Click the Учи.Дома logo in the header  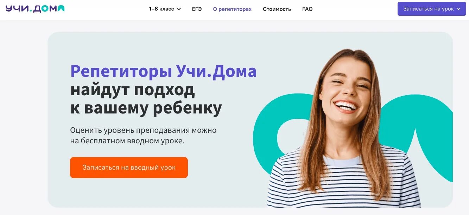tap(35, 8)
